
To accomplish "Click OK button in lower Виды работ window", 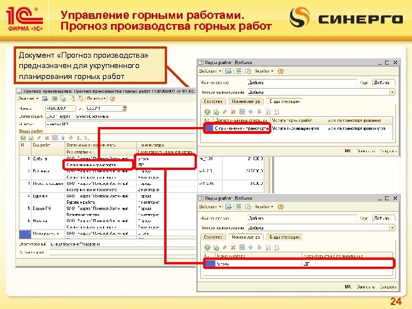I will coord(348,287).
